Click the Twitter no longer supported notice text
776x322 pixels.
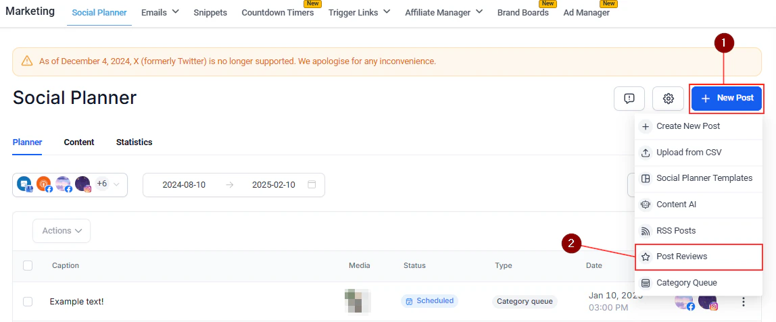pos(237,61)
